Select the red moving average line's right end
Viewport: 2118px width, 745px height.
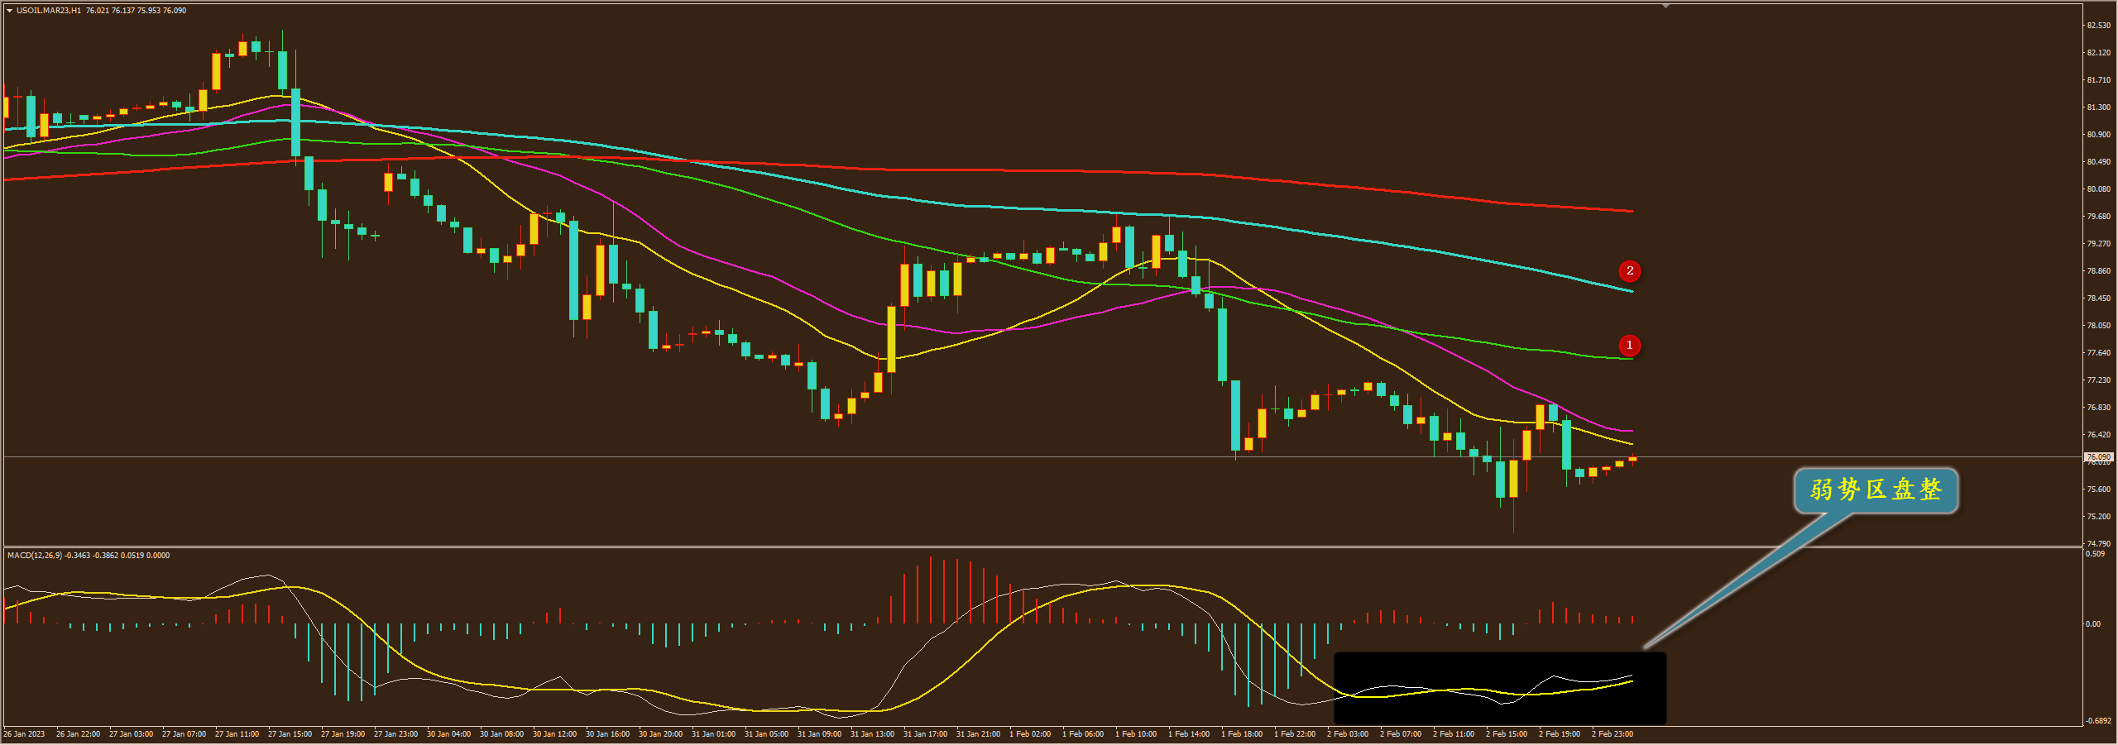coord(1630,211)
